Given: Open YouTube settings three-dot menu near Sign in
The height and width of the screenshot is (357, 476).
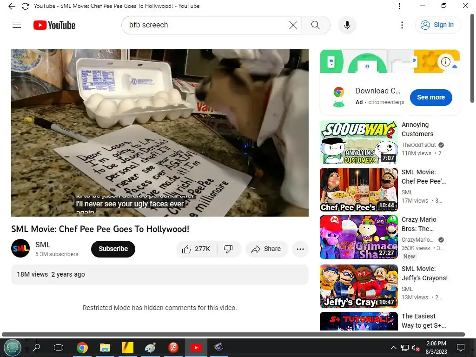Looking at the screenshot, I should (x=402, y=25).
